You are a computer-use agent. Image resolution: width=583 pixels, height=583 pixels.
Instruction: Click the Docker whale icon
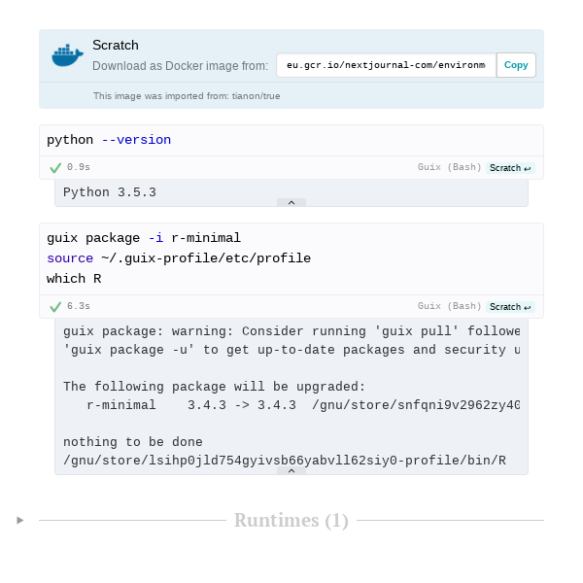click(66, 55)
